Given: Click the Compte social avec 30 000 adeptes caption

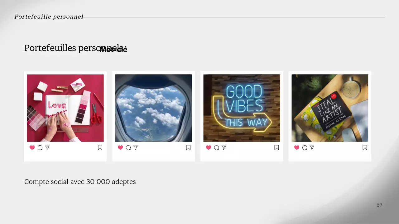Looking at the screenshot, I should (x=80, y=182).
